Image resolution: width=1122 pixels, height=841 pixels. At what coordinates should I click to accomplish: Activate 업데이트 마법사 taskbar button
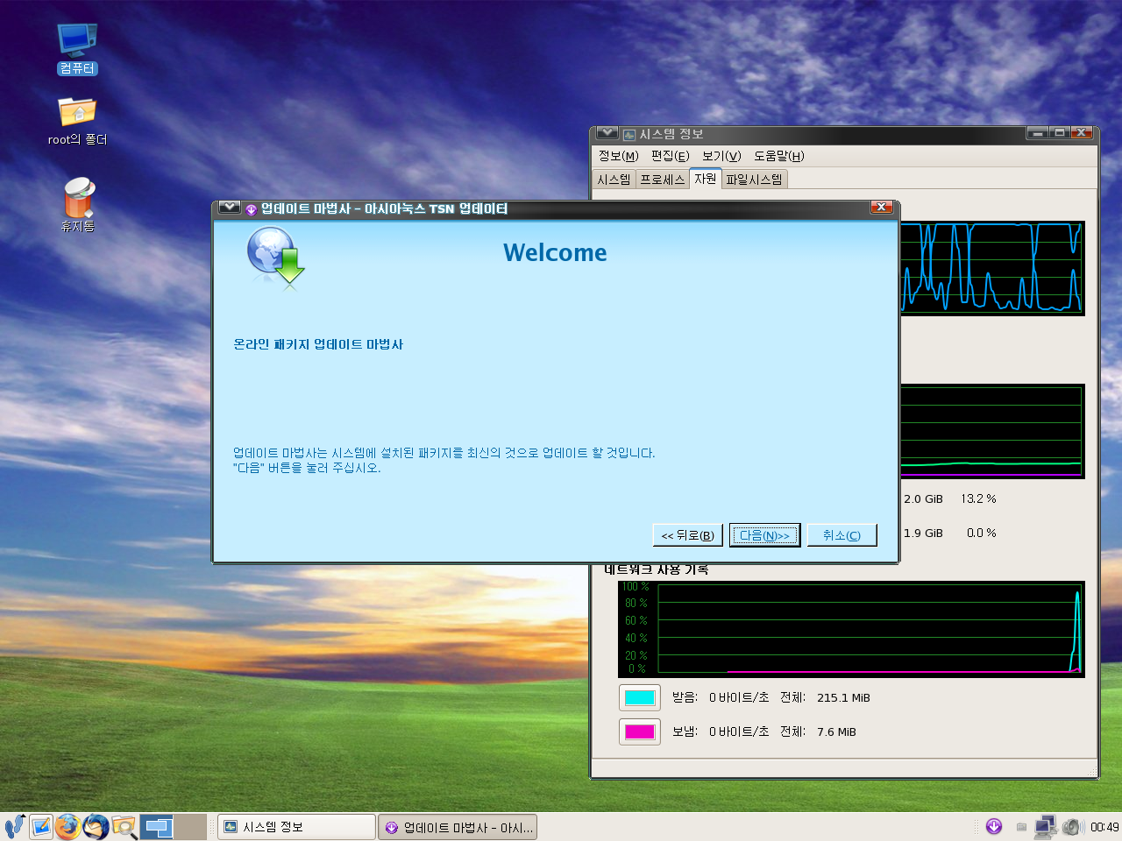pyautogui.click(x=458, y=827)
